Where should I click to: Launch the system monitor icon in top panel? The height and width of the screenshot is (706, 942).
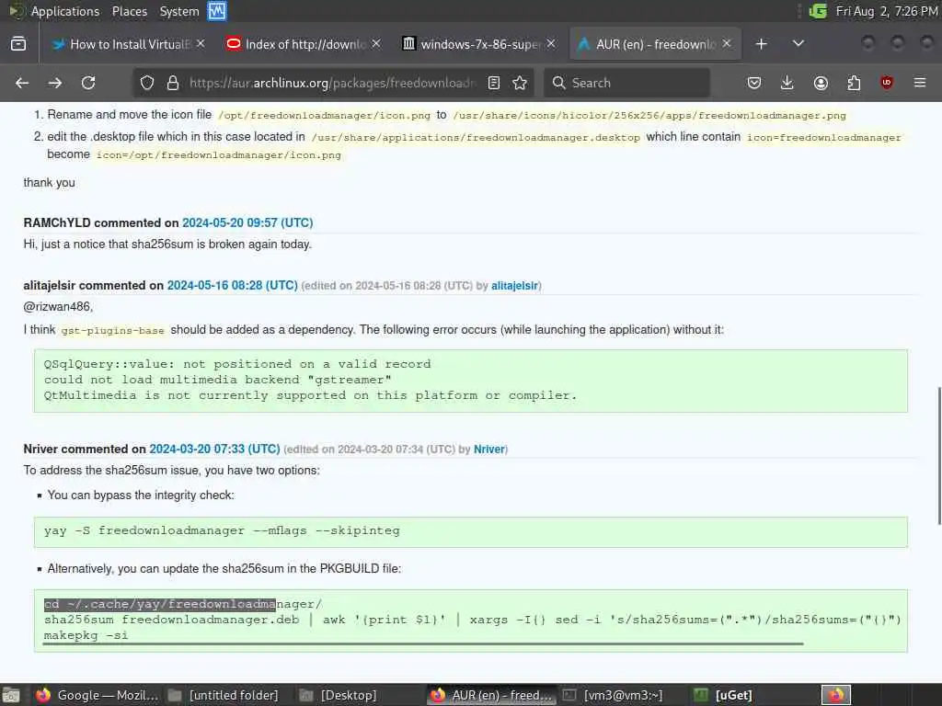217,11
